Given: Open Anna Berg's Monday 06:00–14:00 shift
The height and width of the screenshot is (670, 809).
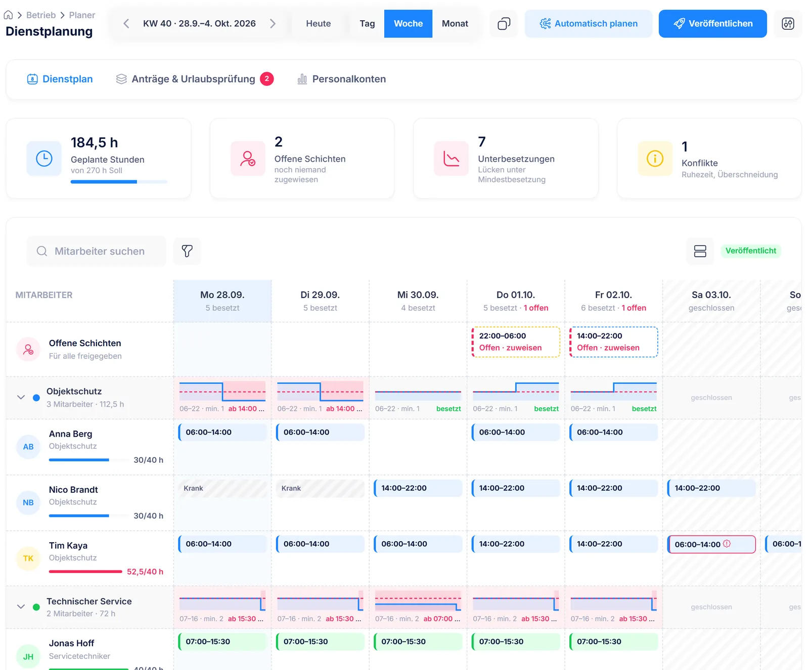Looking at the screenshot, I should [222, 433].
